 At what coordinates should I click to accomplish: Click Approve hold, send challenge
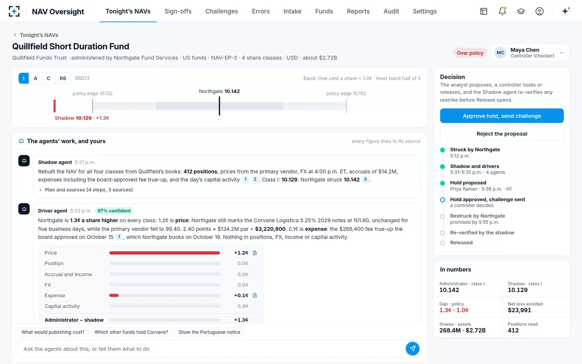[502, 116]
